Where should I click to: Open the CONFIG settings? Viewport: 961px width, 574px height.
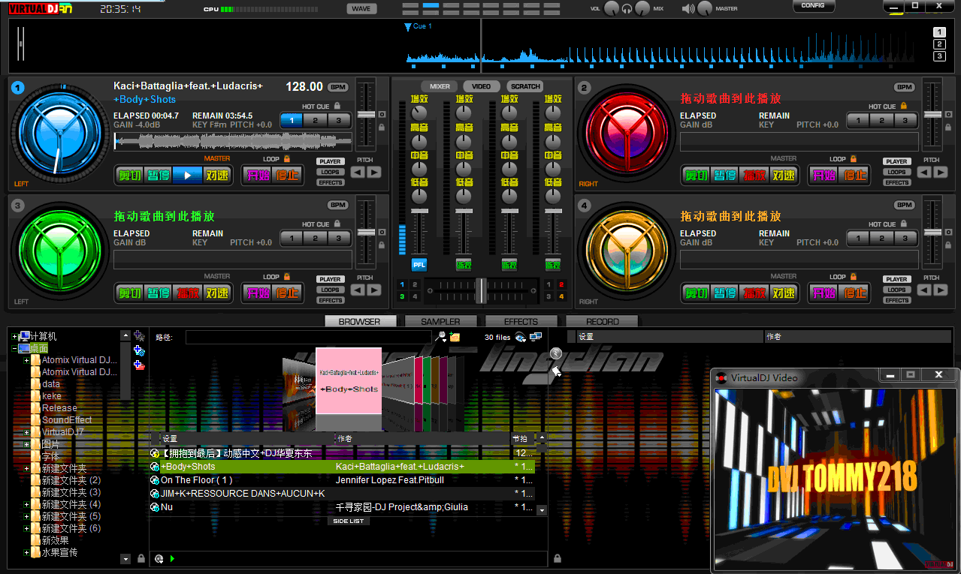813,6
